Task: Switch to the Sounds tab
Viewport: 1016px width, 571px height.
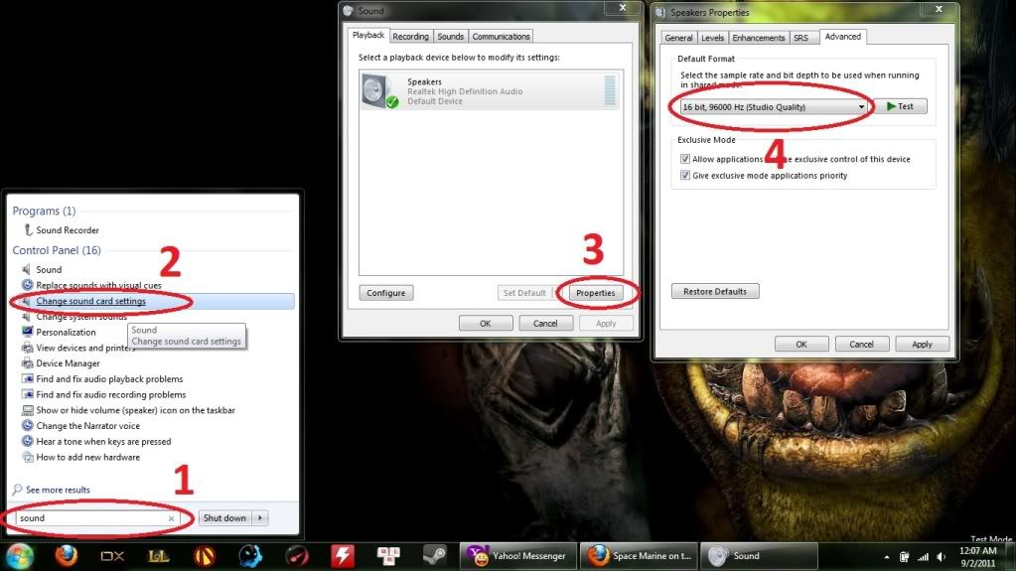Action: (450, 37)
